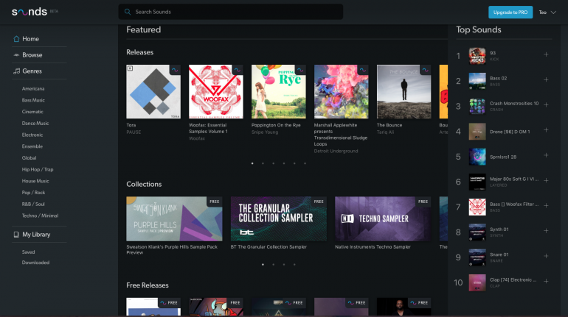Screen dimensions: 568x317
Task: Go to second Releases carousel page dot
Action: (263, 163)
